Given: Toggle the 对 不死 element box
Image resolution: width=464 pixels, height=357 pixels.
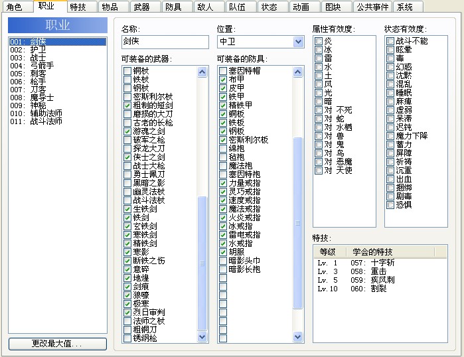Looking at the screenshot, I should pyautogui.click(x=319, y=110).
